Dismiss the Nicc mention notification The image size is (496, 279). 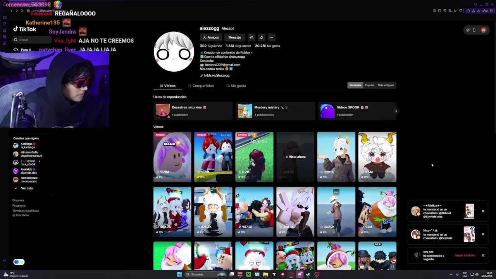[x=483, y=234]
